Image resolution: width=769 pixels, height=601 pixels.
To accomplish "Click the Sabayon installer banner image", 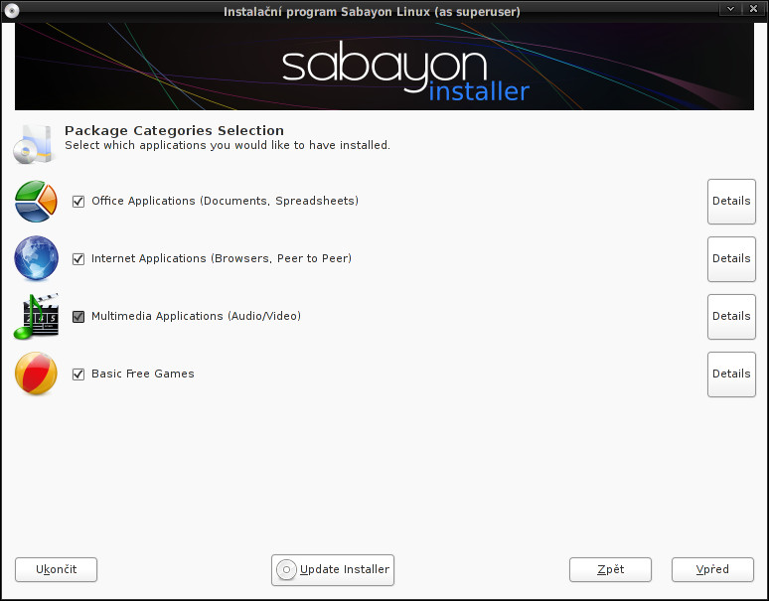I will tap(384, 67).
